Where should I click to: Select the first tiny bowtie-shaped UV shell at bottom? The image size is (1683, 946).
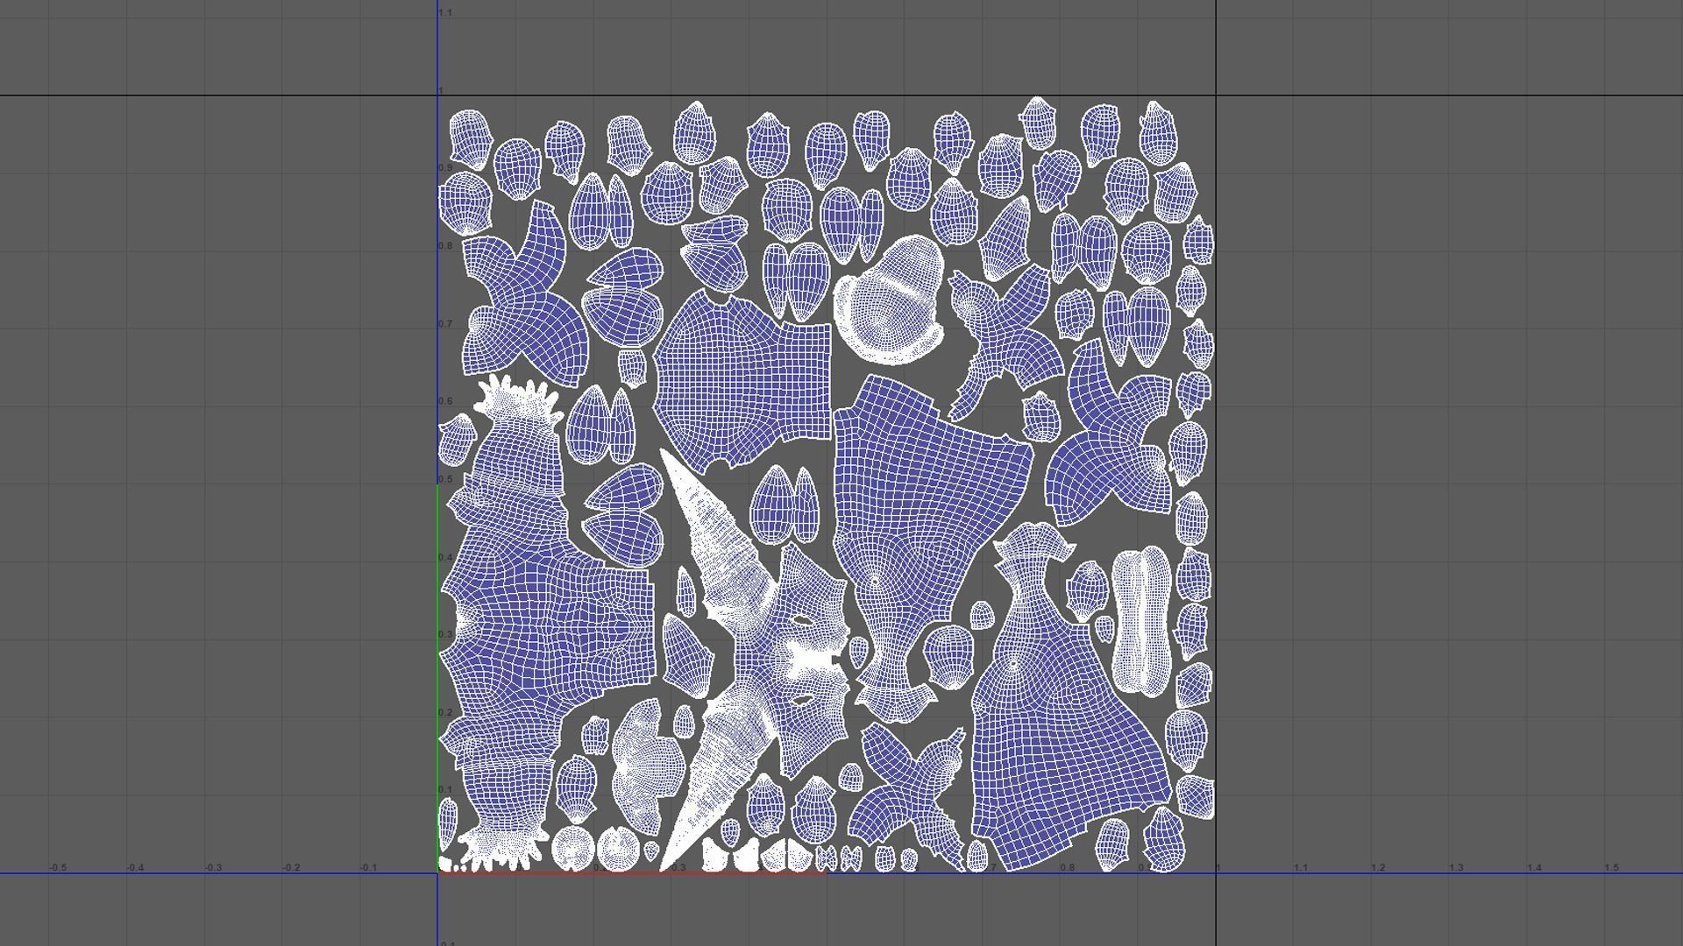click(x=827, y=858)
